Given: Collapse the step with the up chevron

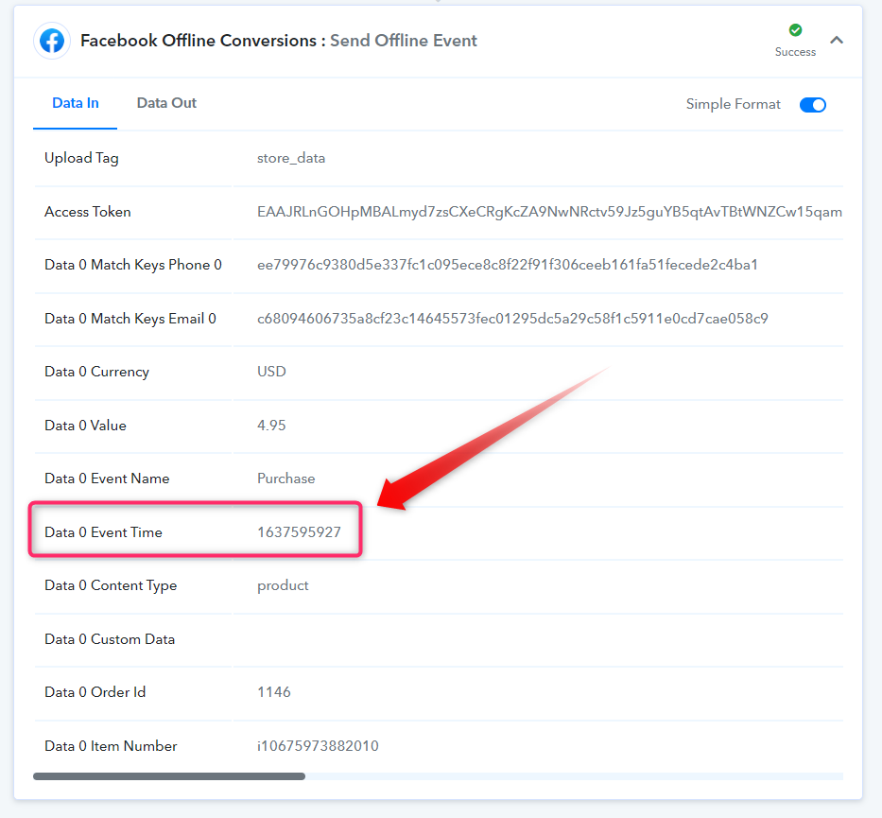Looking at the screenshot, I should coord(837,40).
